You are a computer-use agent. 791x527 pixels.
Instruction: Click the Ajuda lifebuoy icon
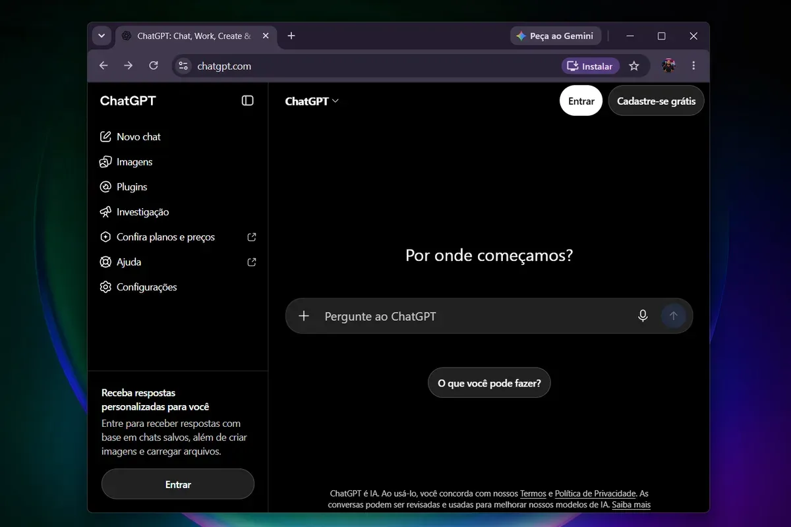[105, 262]
